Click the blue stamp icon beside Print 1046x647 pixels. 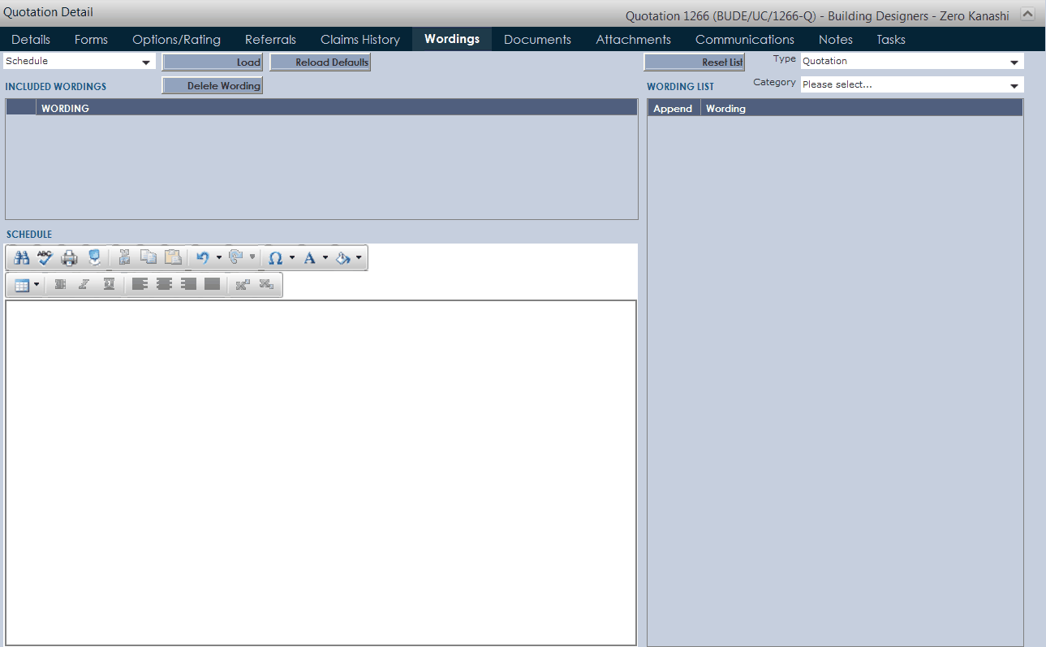pos(94,258)
